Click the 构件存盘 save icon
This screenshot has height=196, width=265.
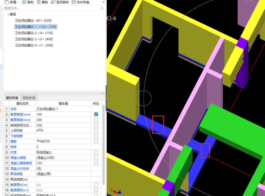pos(74,2)
